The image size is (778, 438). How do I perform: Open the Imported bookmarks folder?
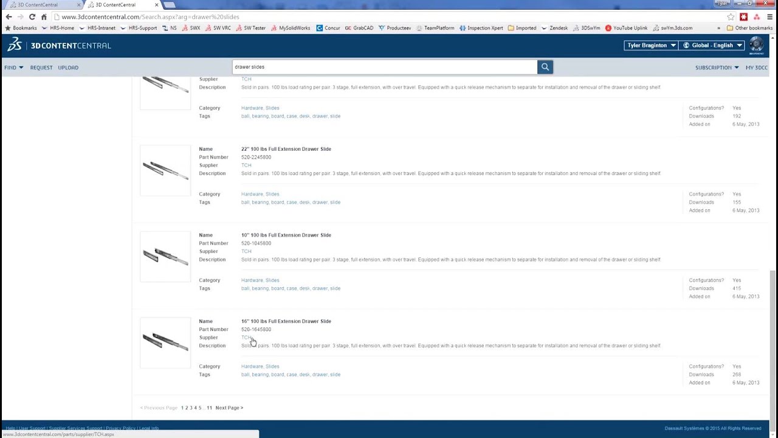[x=522, y=28]
